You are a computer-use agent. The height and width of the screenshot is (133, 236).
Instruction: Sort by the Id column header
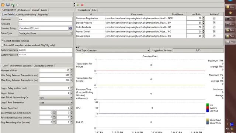90,14
